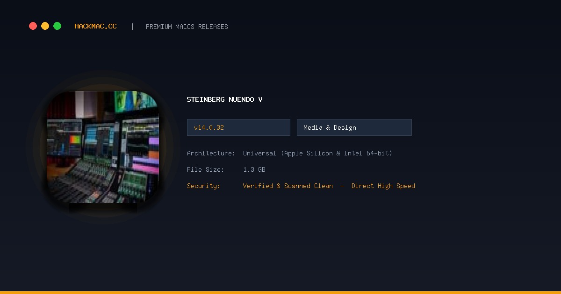Select the 1.3 GB file size value
This screenshot has width=561, height=294.
254,169
